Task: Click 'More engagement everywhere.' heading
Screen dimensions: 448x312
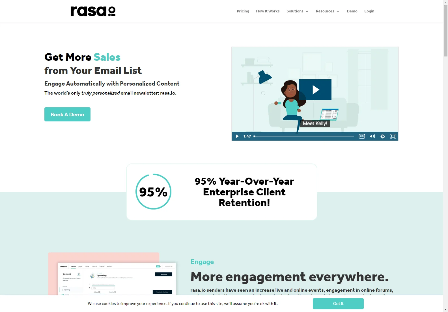Action: (x=290, y=277)
